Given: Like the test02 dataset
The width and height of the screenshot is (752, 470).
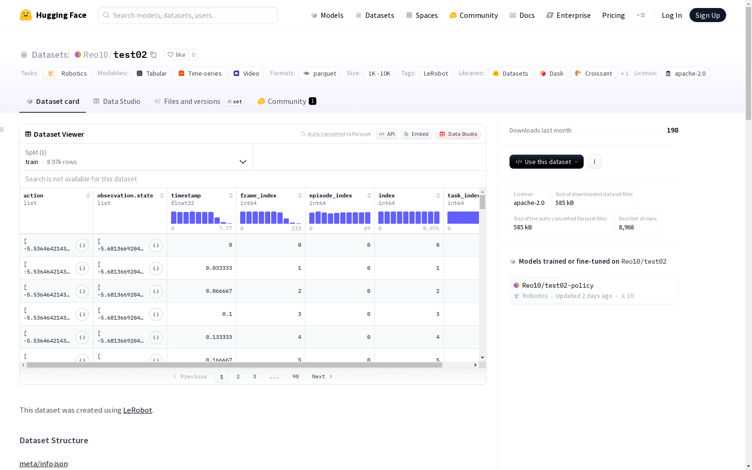Looking at the screenshot, I should [176, 55].
